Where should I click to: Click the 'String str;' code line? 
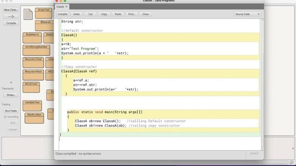(x=72, y=22)
